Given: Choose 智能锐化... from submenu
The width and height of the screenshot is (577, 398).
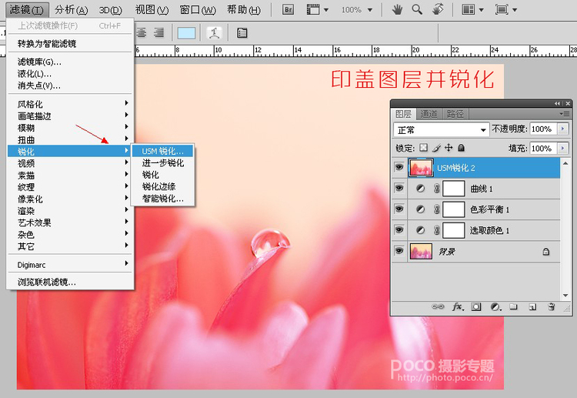Looking at the screenshot, I should tap(162, 199).
